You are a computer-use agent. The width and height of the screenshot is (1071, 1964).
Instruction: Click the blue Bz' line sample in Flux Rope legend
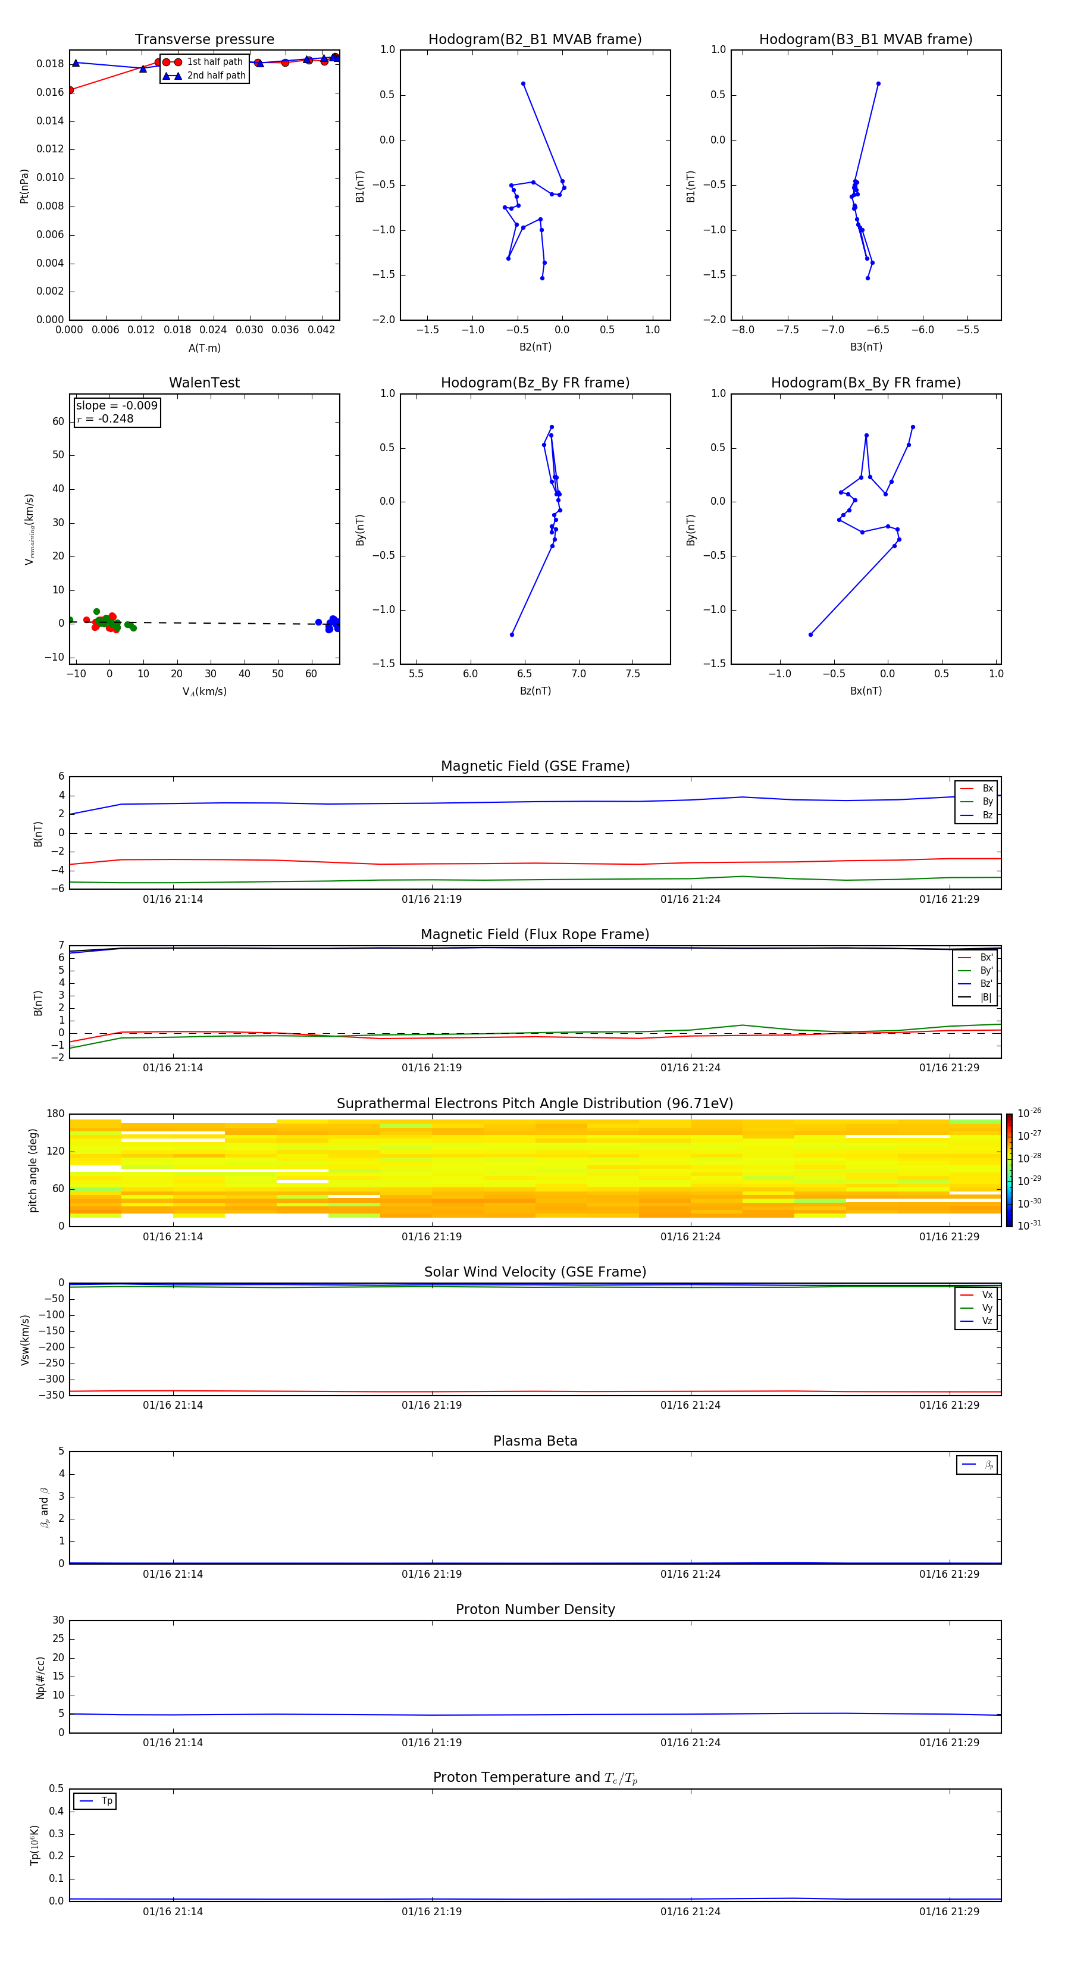click(x=964, y=984)
